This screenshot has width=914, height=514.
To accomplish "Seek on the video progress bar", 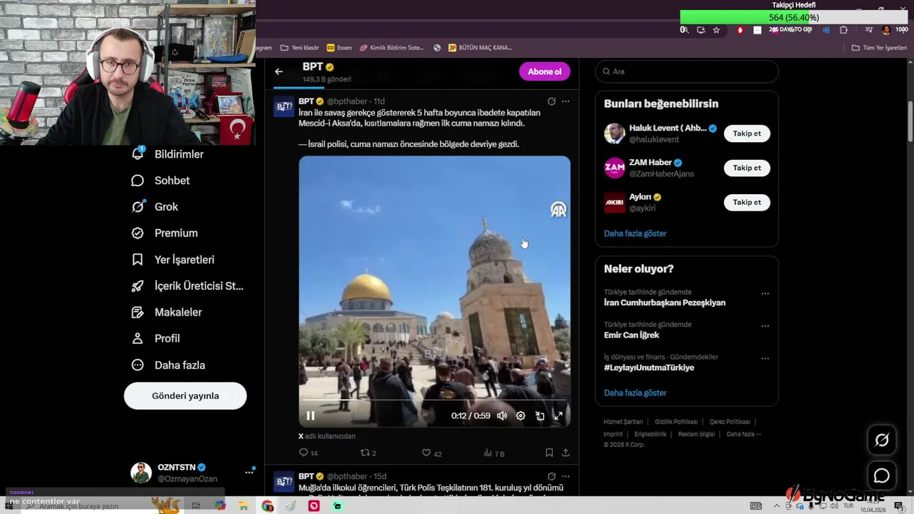I will point(434,400).
